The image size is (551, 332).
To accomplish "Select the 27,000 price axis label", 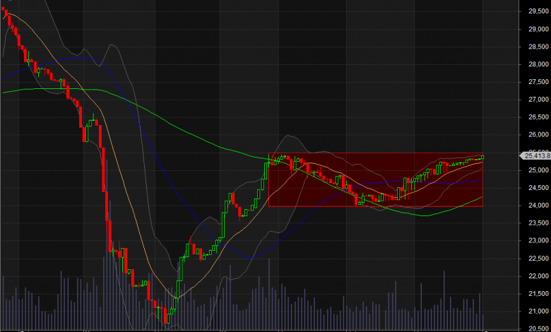I will [538, 100].
